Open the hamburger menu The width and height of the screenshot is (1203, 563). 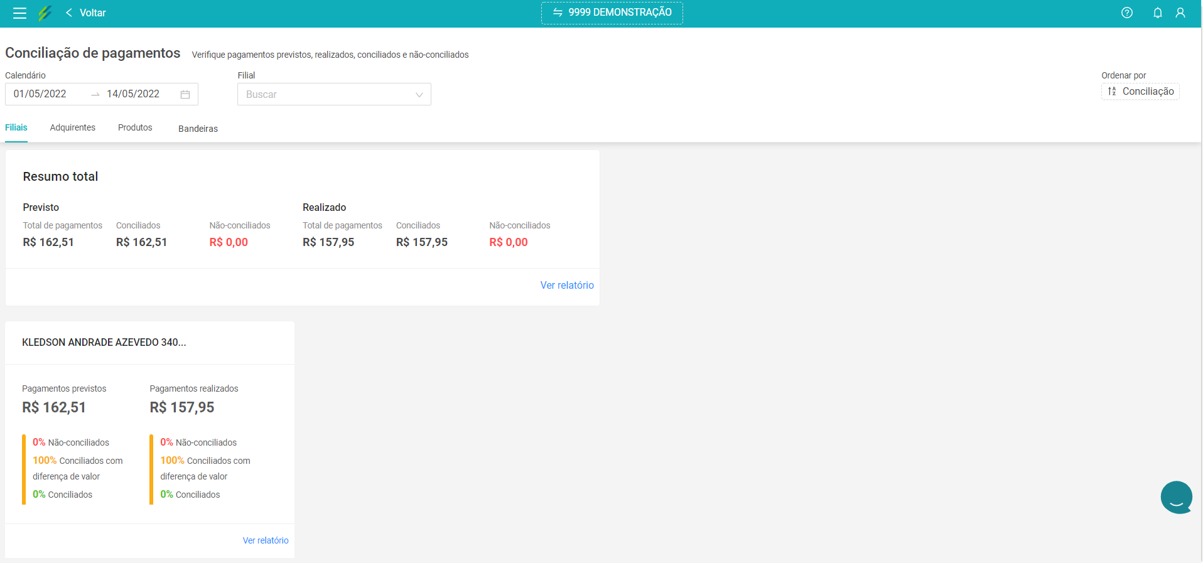(x=19, y=13)
